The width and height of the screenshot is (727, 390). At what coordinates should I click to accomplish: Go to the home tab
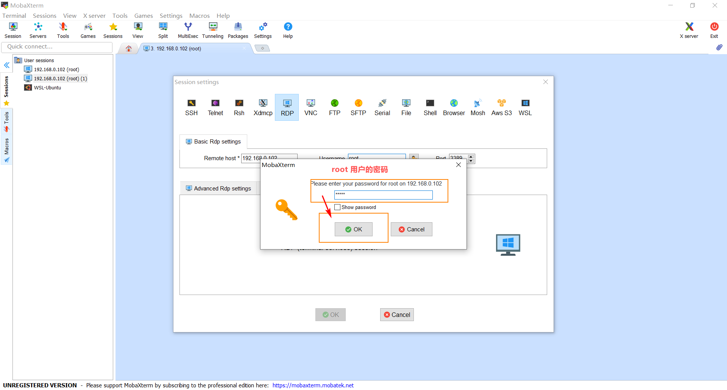pyautogui.click(x=129, y=48)
